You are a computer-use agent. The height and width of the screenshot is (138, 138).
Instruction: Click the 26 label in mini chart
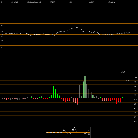[89, 134]
